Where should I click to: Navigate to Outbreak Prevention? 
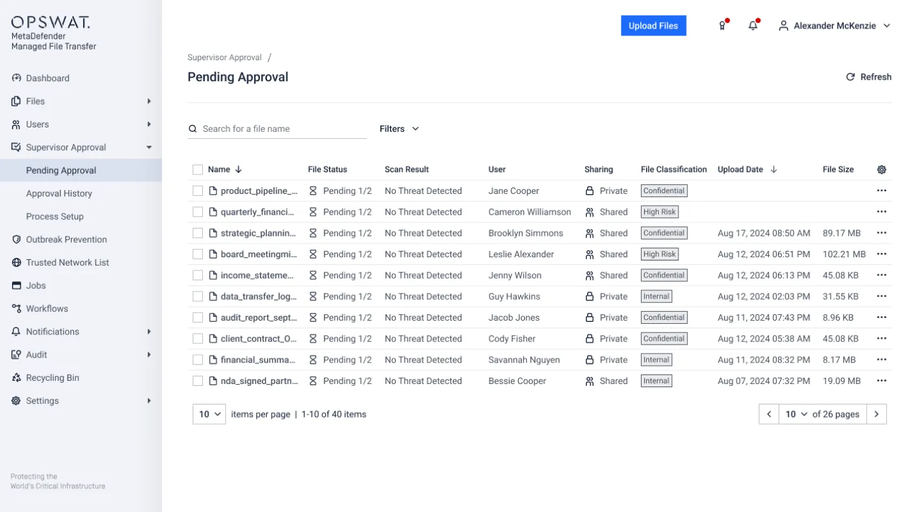[66, 240]
